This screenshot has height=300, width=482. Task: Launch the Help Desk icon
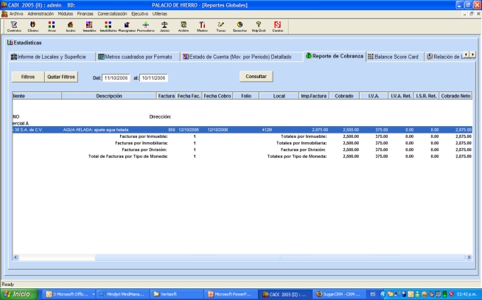(259, 27)
